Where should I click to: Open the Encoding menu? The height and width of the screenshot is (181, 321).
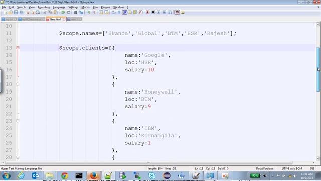pyautogui.click(x=44, y=7)
